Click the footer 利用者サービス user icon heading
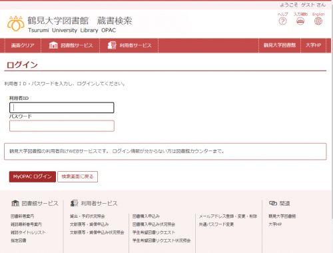Image resolution: width=333 pixels, height=253 pixels. 94,203
